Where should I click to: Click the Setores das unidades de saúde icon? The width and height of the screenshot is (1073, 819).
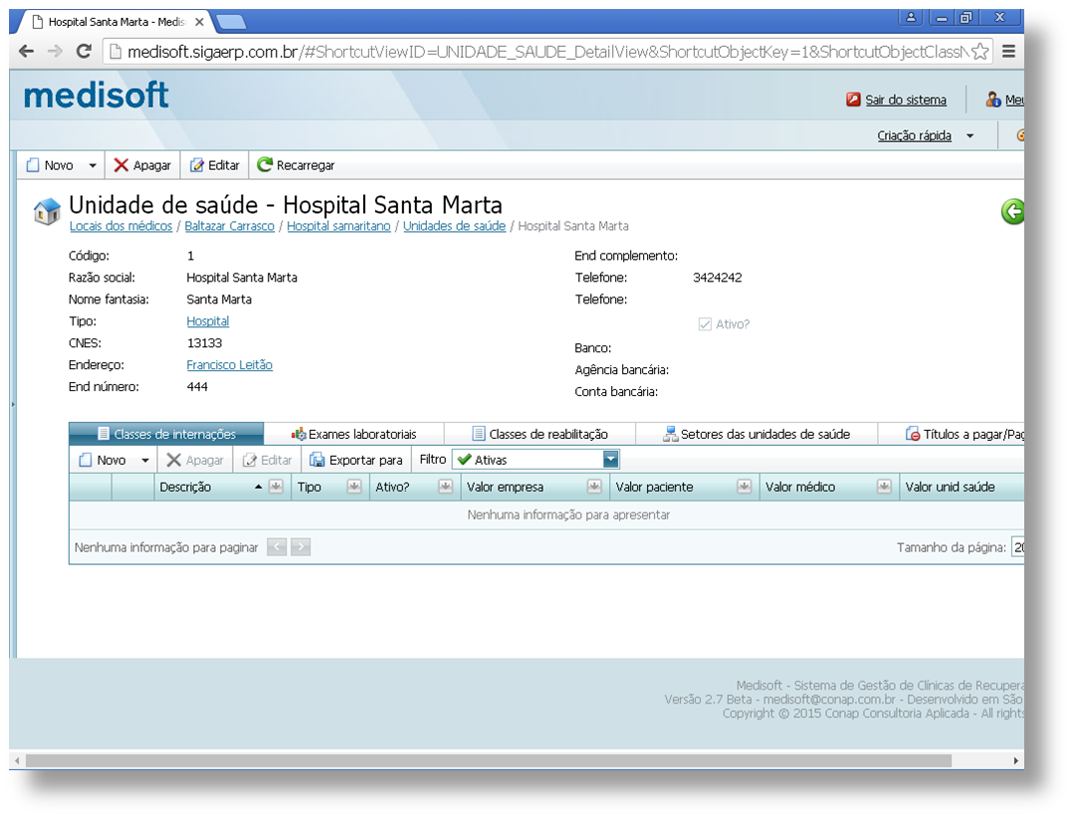point(670,434)
